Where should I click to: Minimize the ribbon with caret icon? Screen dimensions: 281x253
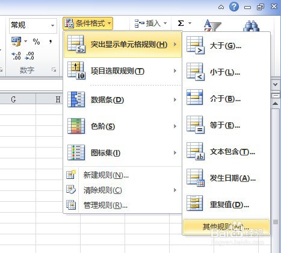pyautogui.click(x=221, y=7)
